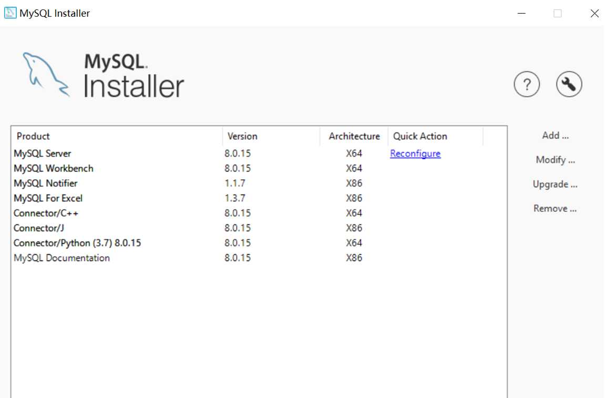Open the help question mark icon
The width and height of the screenshot is (606, 398).
point(527,84)
